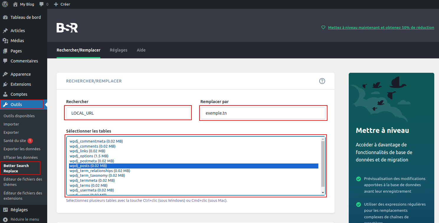
Task: Switch to the Réglages tab
Action: 118,50
